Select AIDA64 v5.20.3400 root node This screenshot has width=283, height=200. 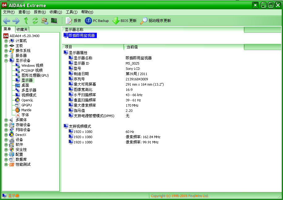pos(24,36)
